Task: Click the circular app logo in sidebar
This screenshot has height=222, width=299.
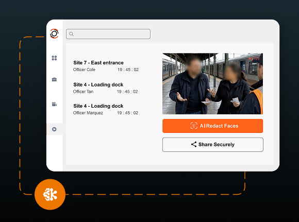Action: coord(54,33)
